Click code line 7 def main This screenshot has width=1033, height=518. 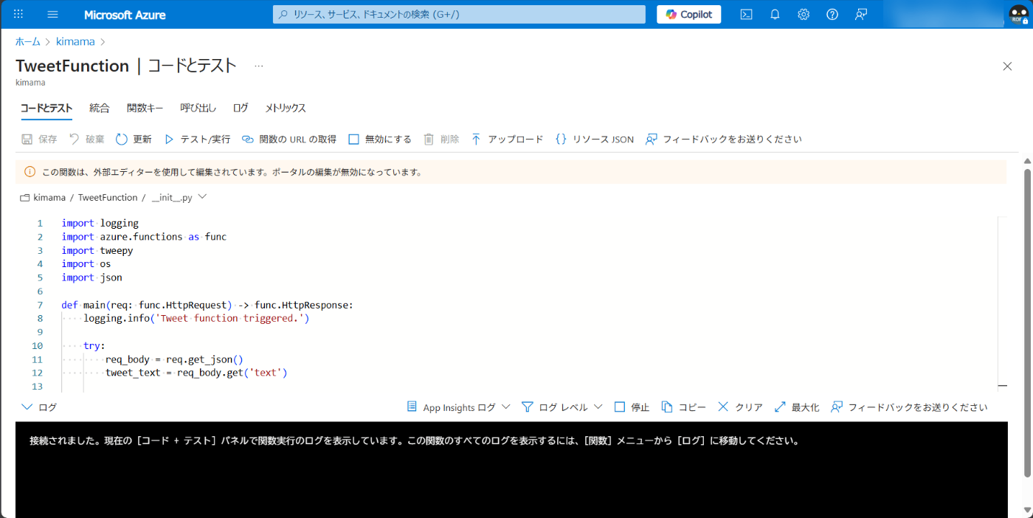pyautogui.click(x=207, y=305)
